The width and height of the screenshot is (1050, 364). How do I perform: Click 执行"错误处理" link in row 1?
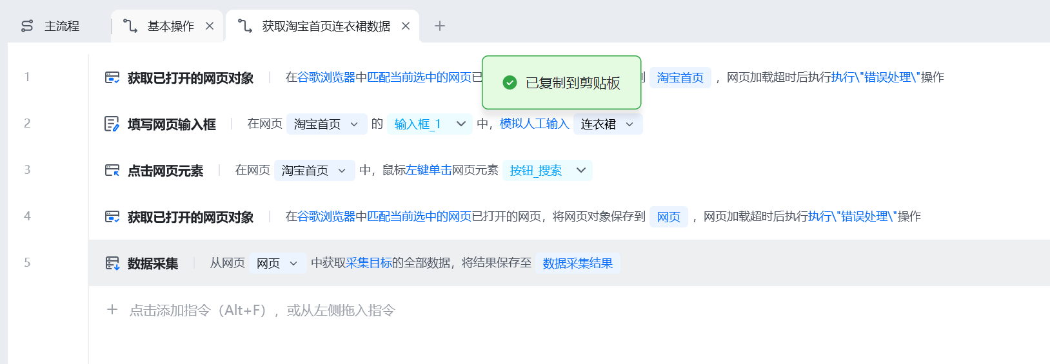click(x=875, y=77)
